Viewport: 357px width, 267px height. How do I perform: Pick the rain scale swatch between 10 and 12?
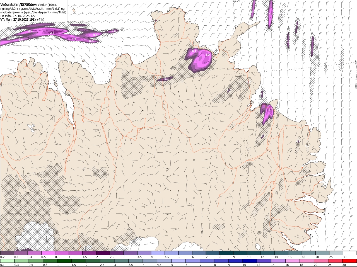250,261
